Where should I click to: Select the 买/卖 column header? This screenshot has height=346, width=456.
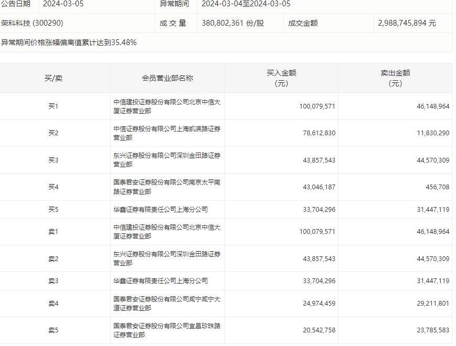[54, 78]
